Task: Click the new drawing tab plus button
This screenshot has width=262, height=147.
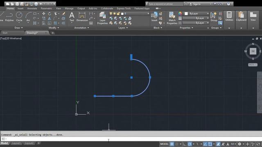Action: click(x=53, y=33)
